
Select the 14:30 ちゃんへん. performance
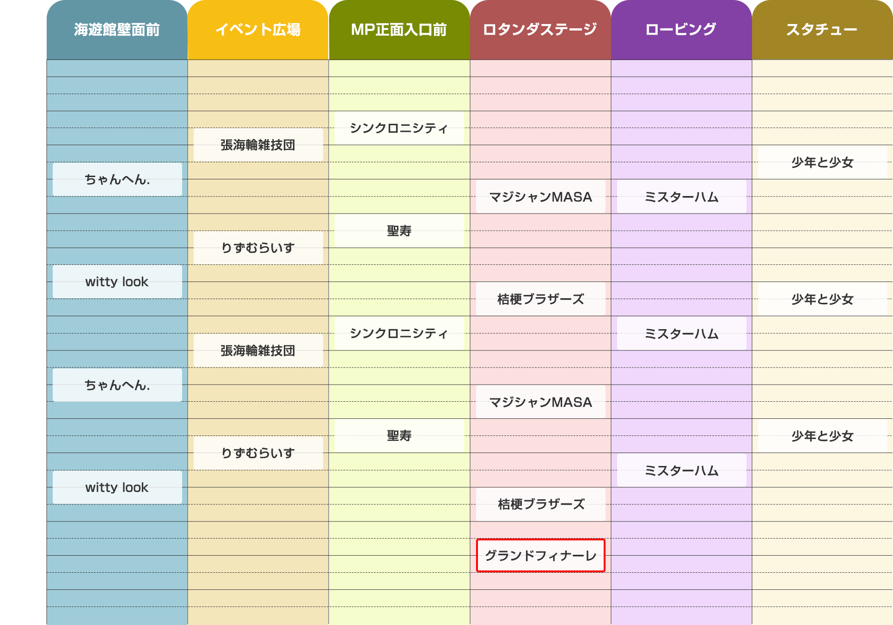[x=117, y=385]
